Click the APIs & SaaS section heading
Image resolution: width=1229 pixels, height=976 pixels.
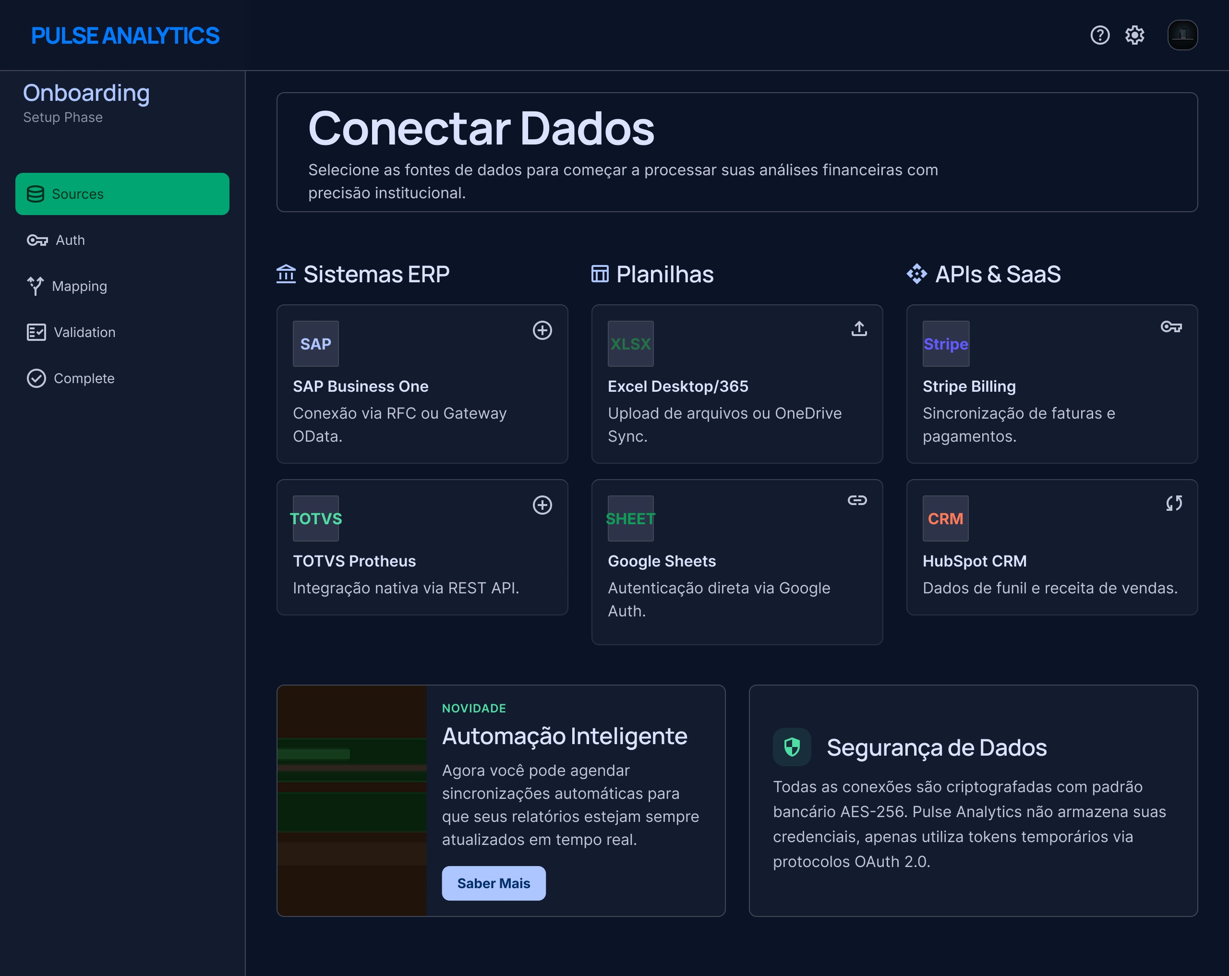(998, 274)
